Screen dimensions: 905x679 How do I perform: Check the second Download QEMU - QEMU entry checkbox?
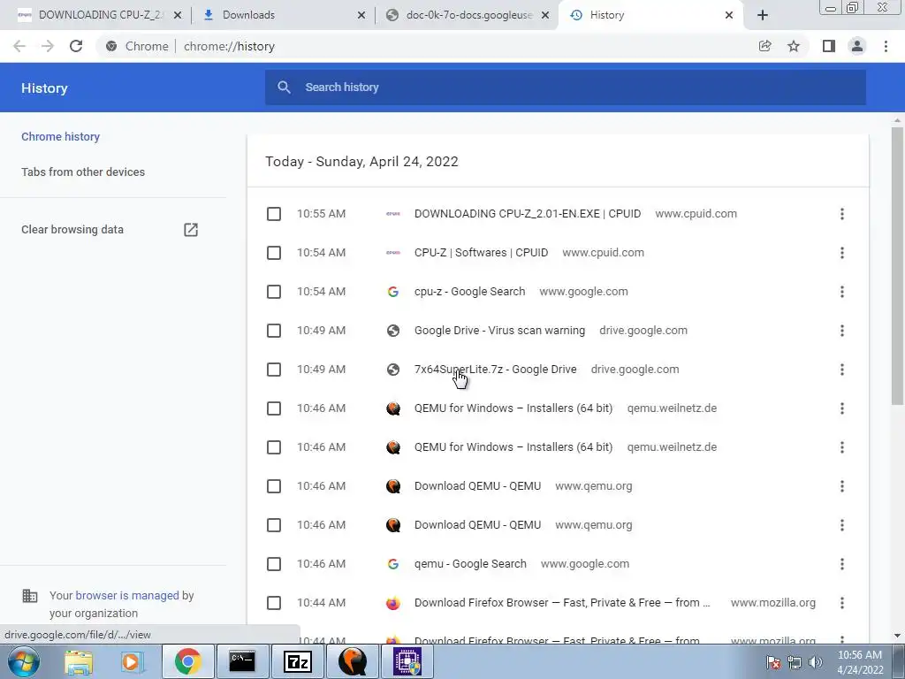point(274,525)
